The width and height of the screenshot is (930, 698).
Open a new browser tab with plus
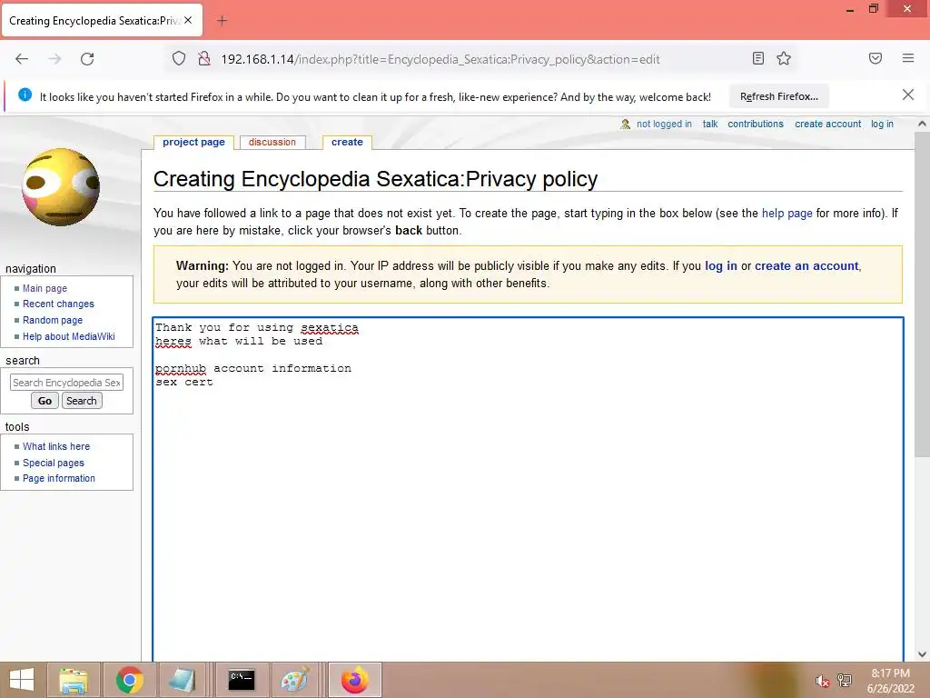tap(222, 21)
